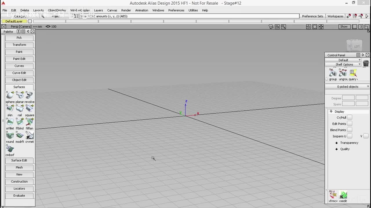
Task: Expand the prompt line arrow at top right
Action: pyautogui.click(x=367, y=16)
